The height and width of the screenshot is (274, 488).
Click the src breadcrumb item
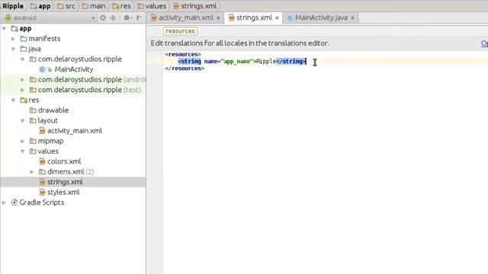[x=66, y=6]
